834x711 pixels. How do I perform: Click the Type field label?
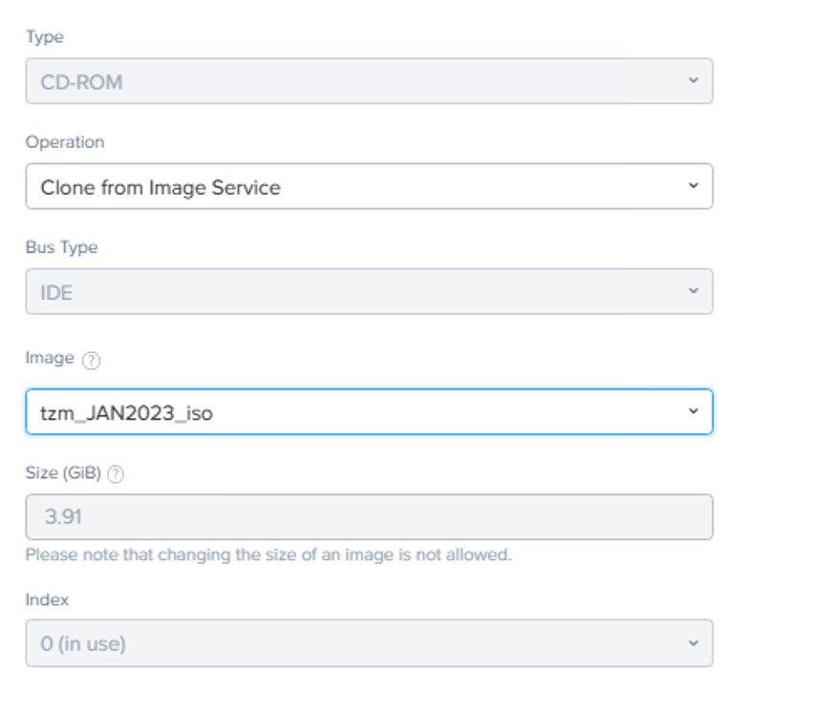tap(44, 37)
